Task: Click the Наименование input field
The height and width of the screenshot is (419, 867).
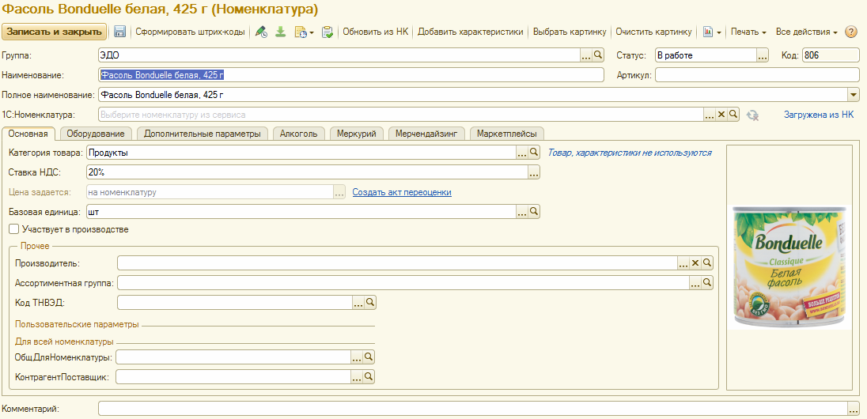Action: pyautogui.click(x=350, y=74)
